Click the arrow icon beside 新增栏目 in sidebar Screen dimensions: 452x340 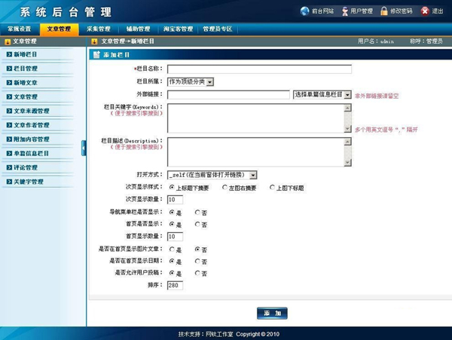click(8, 54)
